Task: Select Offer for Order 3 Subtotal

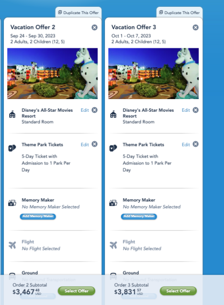Action: coord(178,291)
